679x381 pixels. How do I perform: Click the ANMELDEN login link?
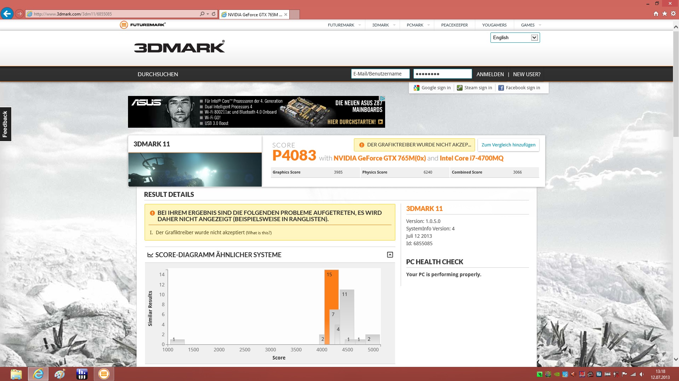pyautogui.click(x=490, y=74)
